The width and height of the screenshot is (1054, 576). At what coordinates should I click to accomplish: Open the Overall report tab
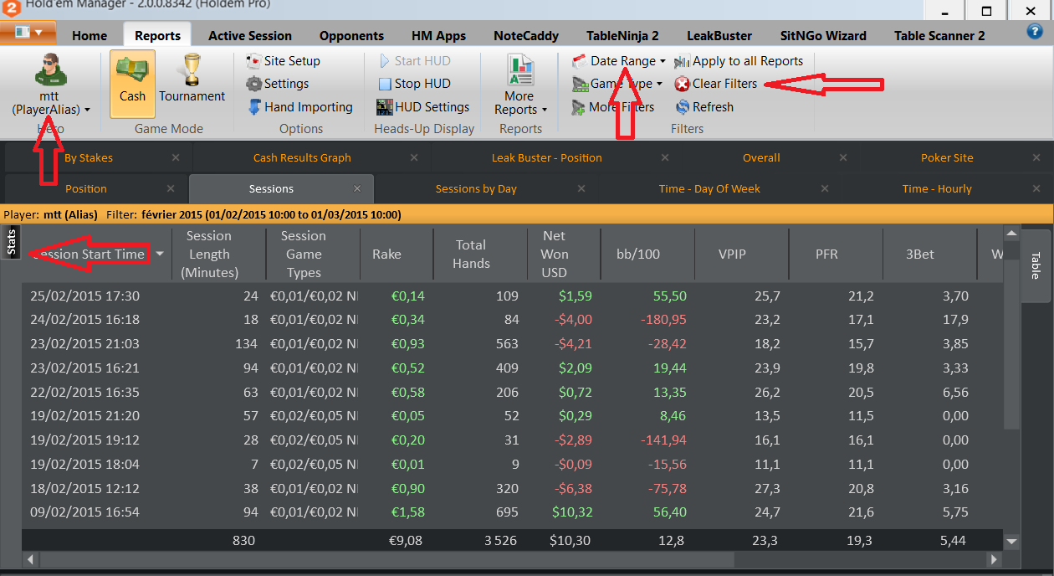(x=761, y=157)
